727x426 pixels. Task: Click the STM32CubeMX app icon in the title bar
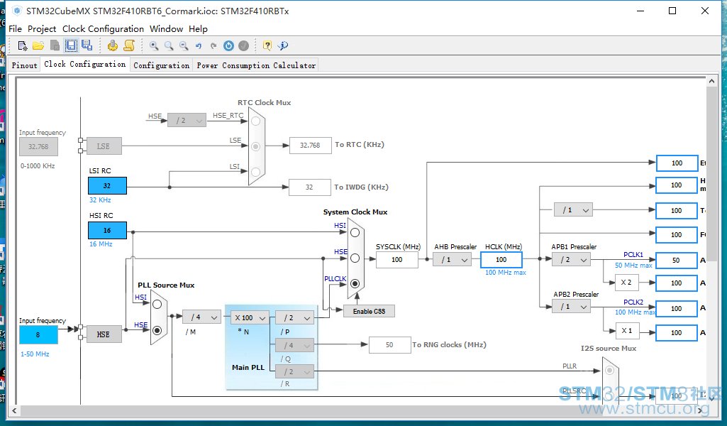[x=17, y=10]
